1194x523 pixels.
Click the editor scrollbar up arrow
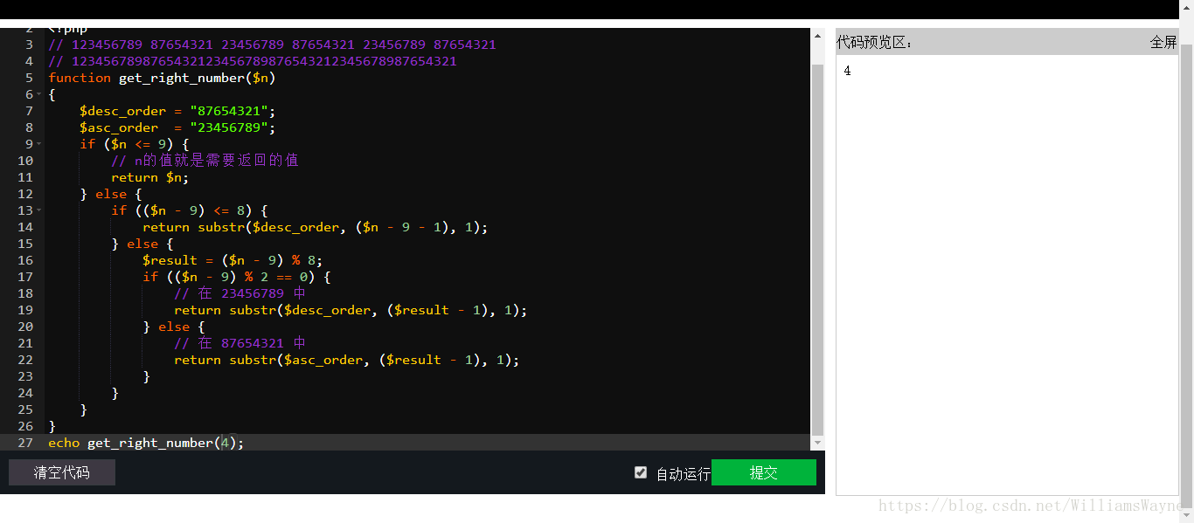(x=818, y=36)
